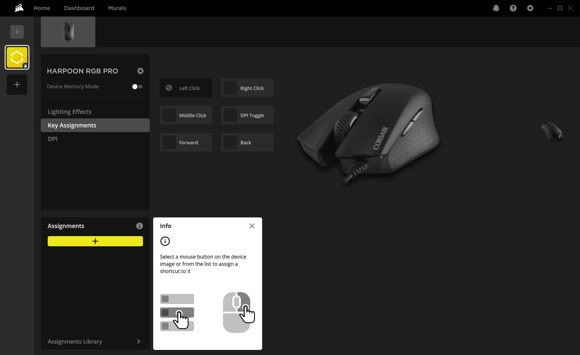Open the Murals tab
This screenshot has height=355, width=580.
coord(117,8)
